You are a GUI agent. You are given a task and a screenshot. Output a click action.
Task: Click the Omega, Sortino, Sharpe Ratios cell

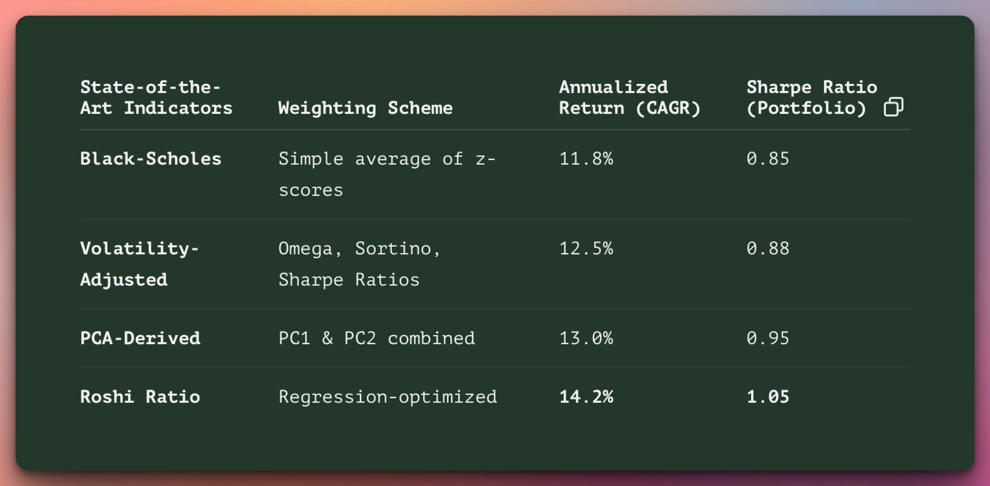click(359, 264)
